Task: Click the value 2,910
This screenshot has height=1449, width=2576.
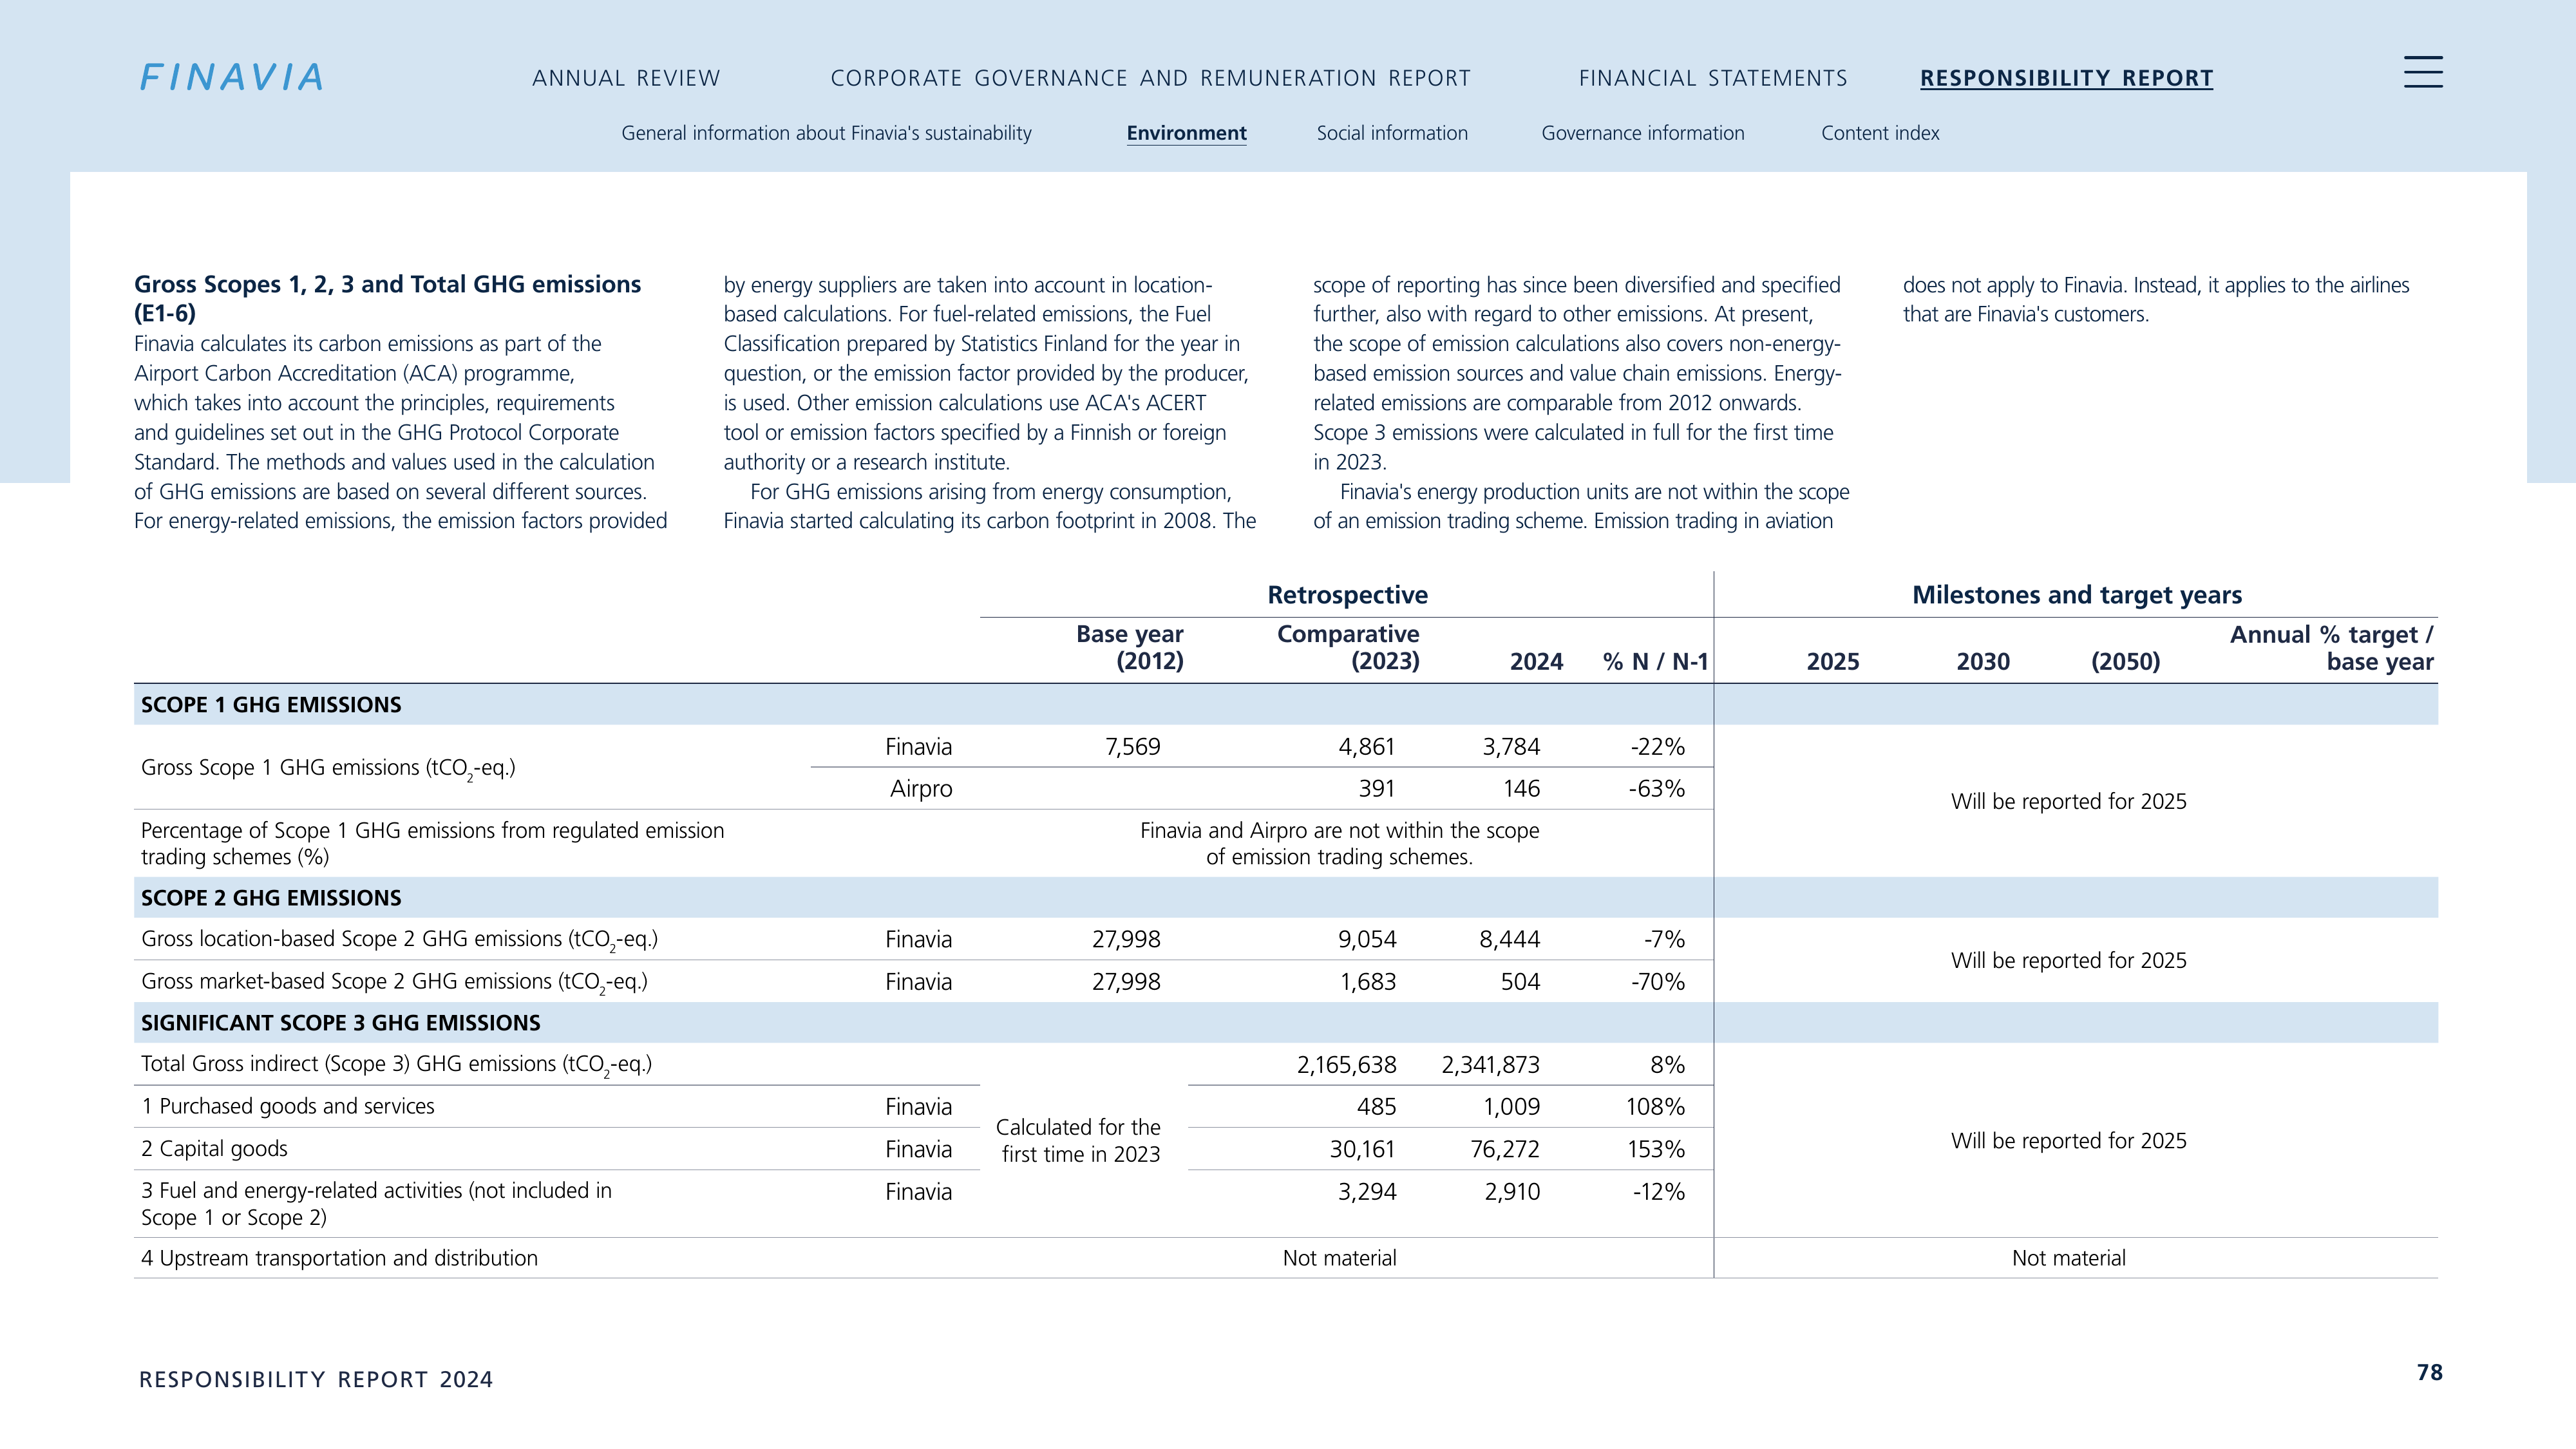Action: 1512,1191
